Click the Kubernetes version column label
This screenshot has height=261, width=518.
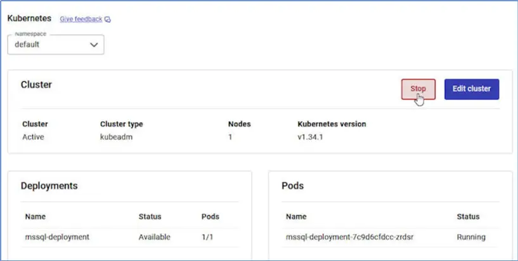(x=332, y=124)
